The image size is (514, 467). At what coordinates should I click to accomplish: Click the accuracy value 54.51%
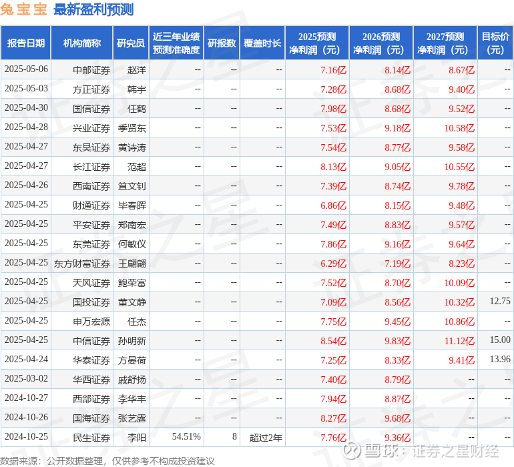point(186,436)
